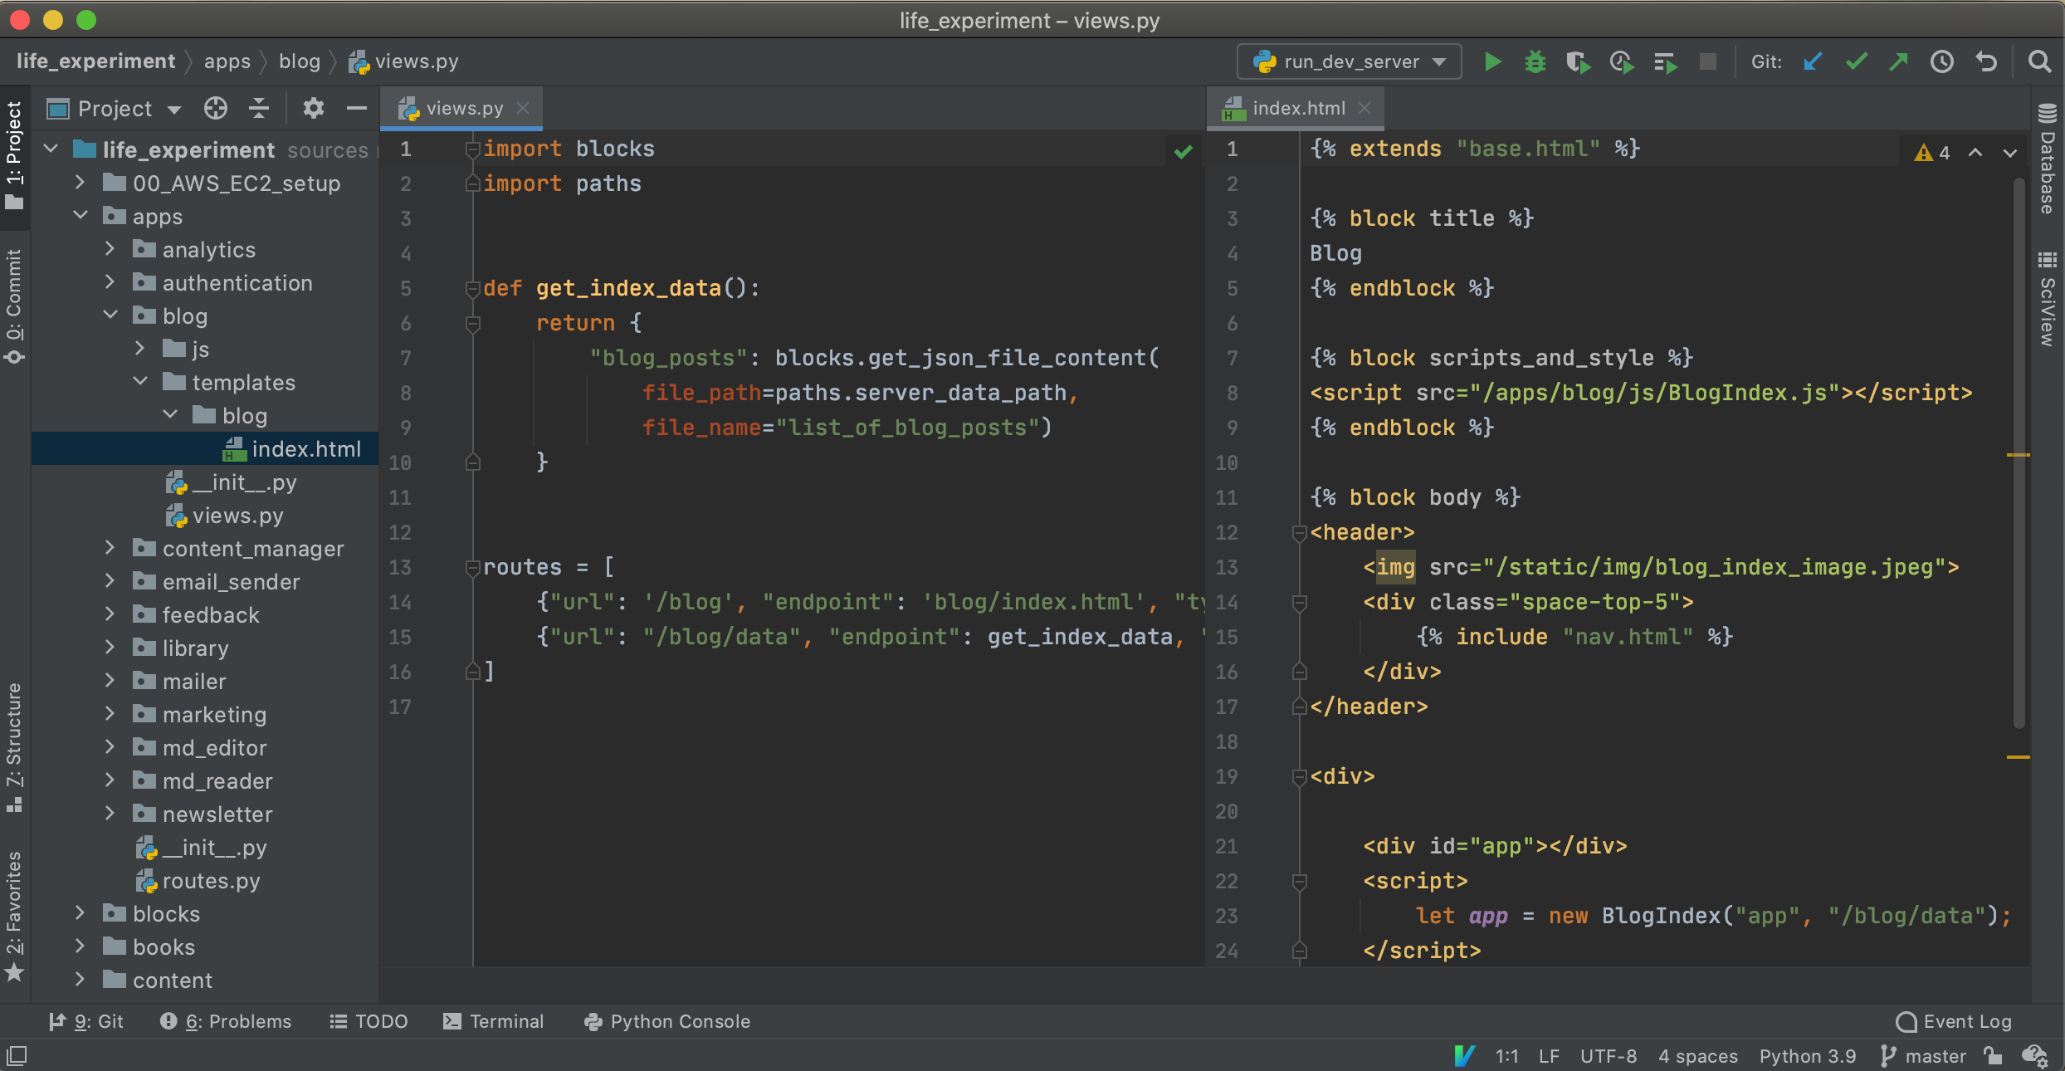
Task: Click the Git update project arrow
Action: click(1813, 62)
